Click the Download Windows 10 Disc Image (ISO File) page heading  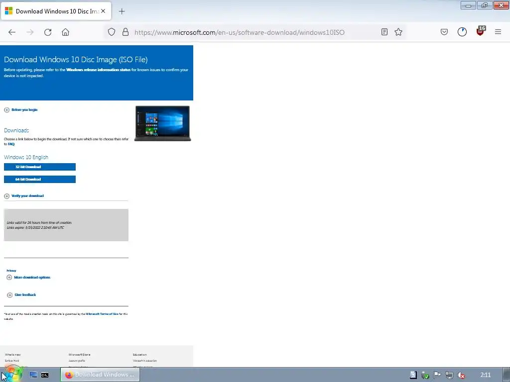point(76,60)
